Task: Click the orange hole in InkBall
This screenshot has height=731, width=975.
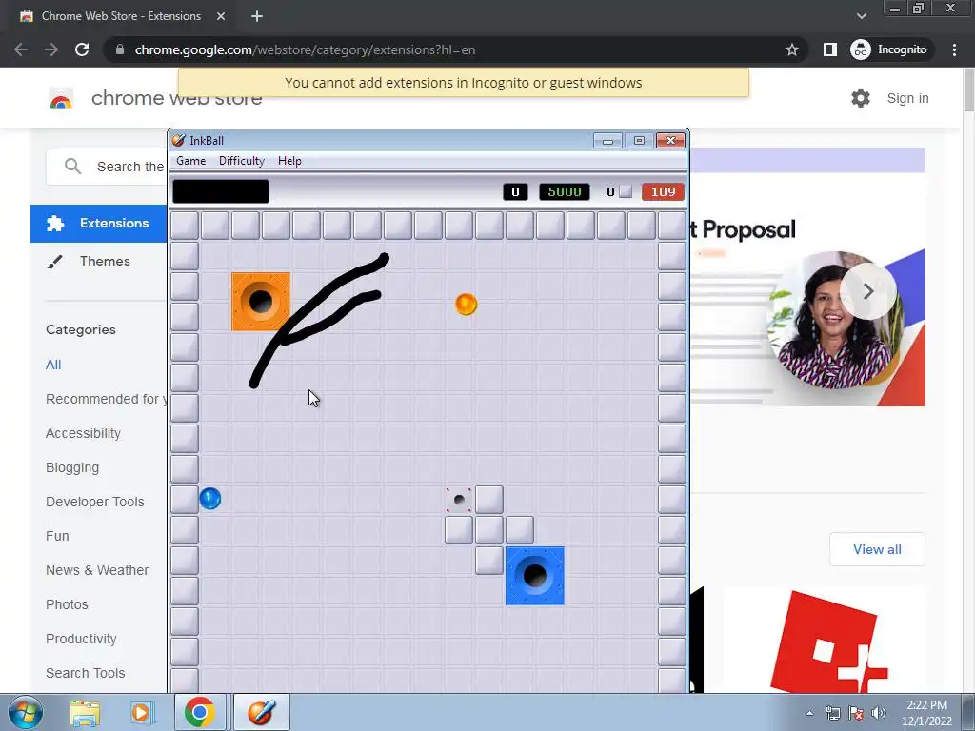Action: click(261, 302)
